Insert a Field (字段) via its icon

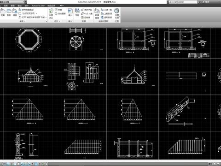pos(77,12)
